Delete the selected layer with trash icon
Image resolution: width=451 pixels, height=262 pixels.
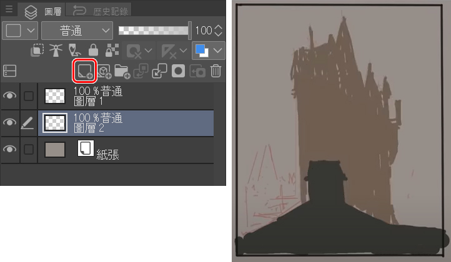(216, 71)
